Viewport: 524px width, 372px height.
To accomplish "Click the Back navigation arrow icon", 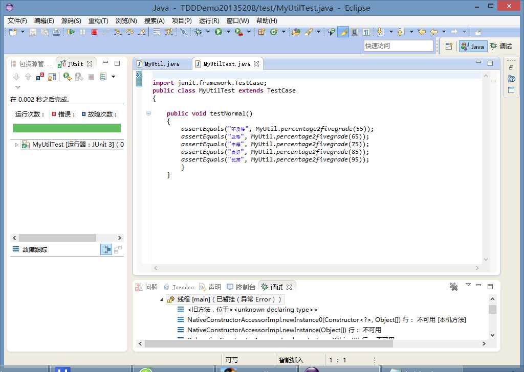I will tap(434, 32).
